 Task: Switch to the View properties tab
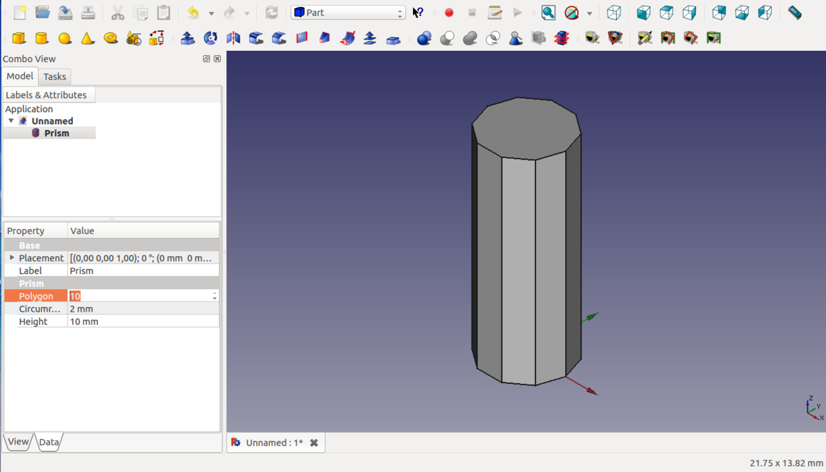(19, 442)
